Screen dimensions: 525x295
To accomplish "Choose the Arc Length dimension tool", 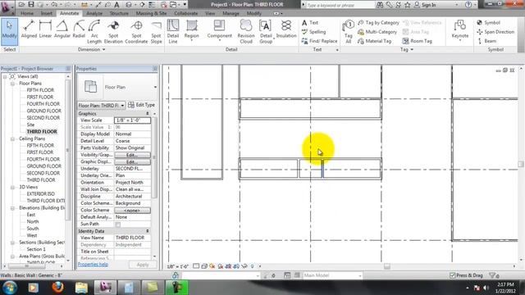I will coord(94,32).
